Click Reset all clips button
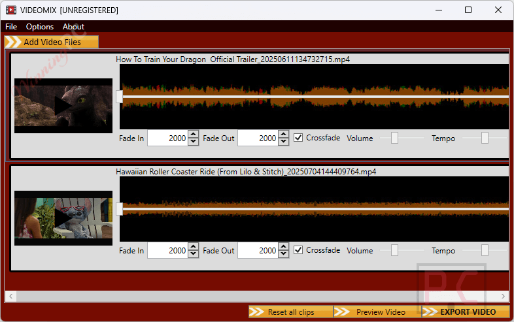 [291, 312]
